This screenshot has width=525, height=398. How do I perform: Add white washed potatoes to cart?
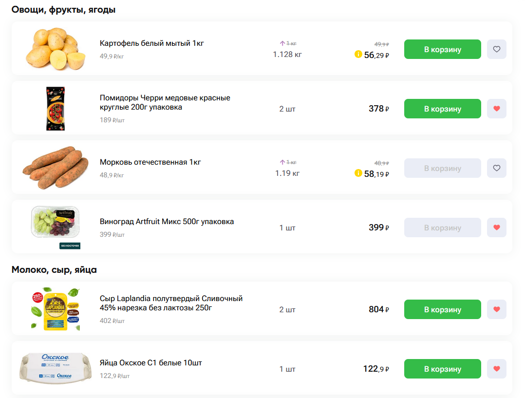click(442, 49)
